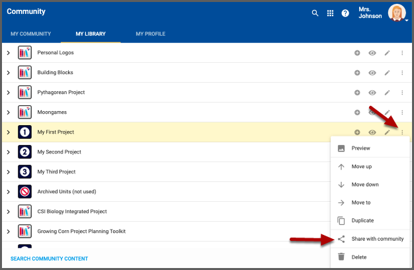Click the help question mark icon

(x=345, y=13)
